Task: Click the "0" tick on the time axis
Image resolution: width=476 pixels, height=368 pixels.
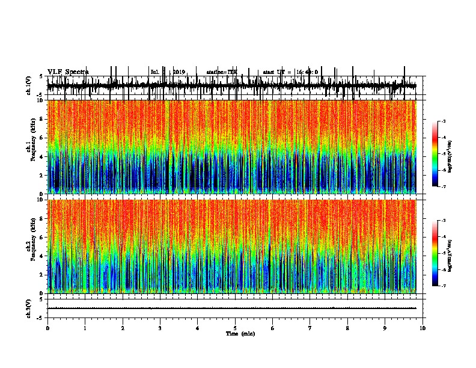Action: pyautogui.click(x=47, y=328)
